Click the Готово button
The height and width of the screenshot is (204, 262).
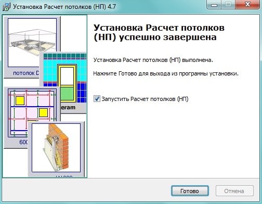(190, 191)
